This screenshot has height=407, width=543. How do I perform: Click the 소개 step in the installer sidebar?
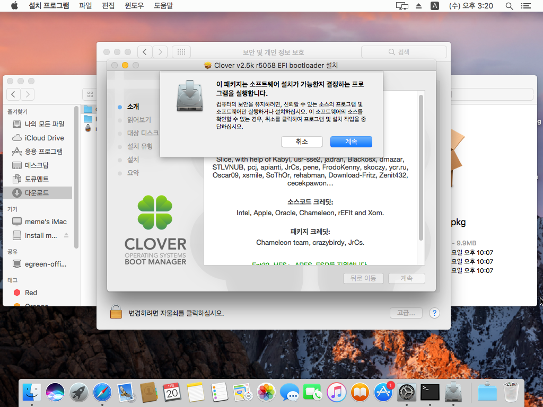coord(133,107)
